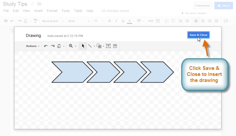Click the folder icon beside title

[39, 4]
